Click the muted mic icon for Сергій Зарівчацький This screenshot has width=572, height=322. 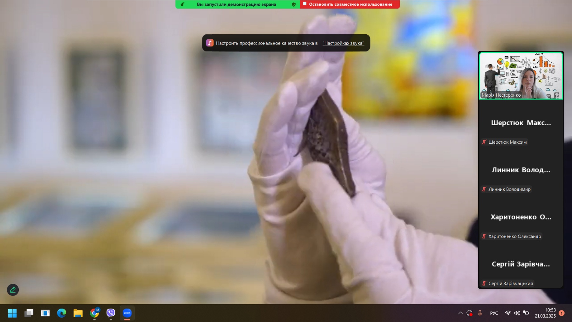point(484,283)
